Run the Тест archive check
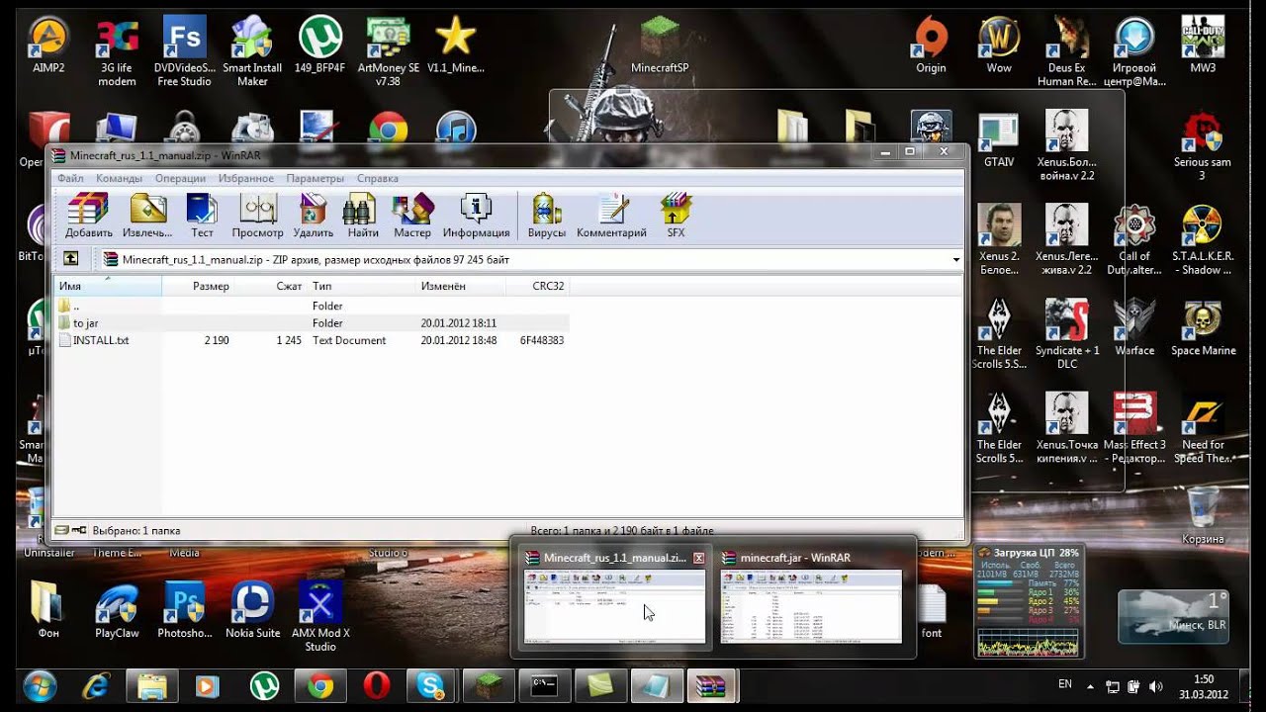This screenshot has width=1266, height=712. [202, 215]
